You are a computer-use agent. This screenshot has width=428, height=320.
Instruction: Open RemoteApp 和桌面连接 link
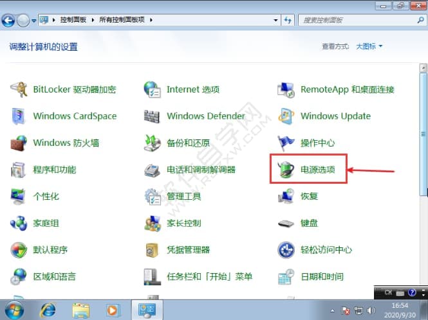click(x=347, y=89)
